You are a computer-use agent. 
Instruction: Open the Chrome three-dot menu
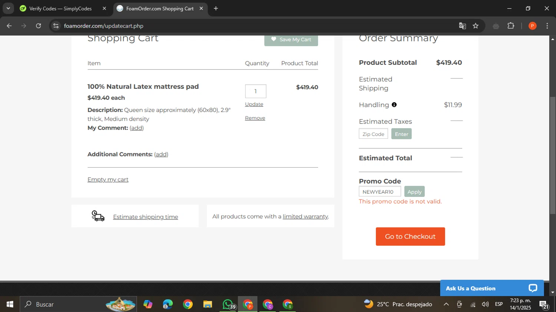[x=547, y=26]
